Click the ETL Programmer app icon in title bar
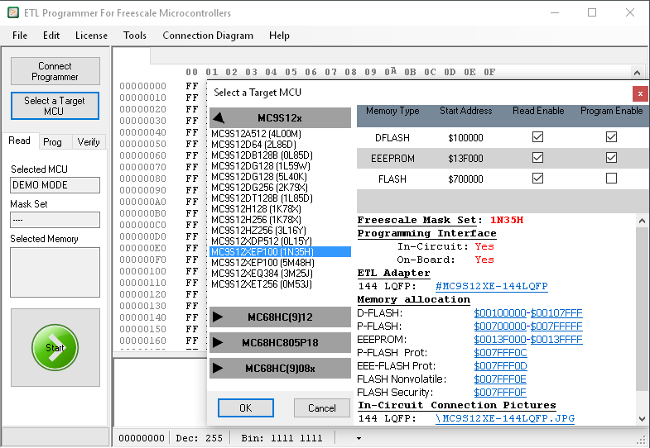This screenshot has height=448, width=650. (x=13, y=13)
